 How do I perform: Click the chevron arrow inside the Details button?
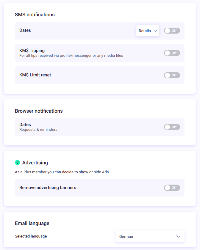pyautogui.click(x=155, y=31)
